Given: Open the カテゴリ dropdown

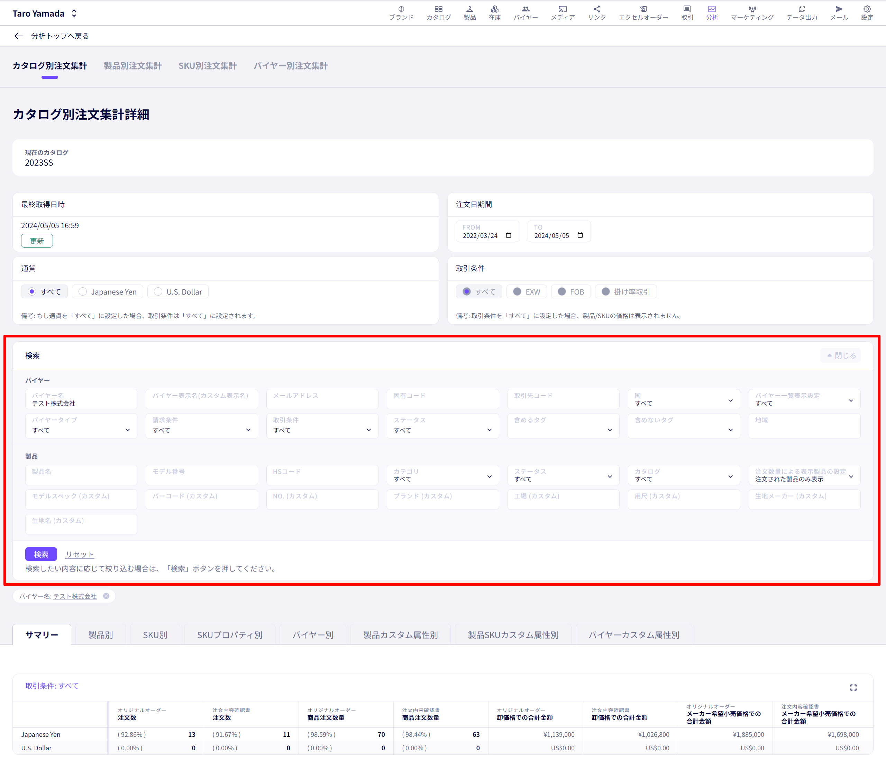Looking at the screenshot, I should (x=442, y=475).
